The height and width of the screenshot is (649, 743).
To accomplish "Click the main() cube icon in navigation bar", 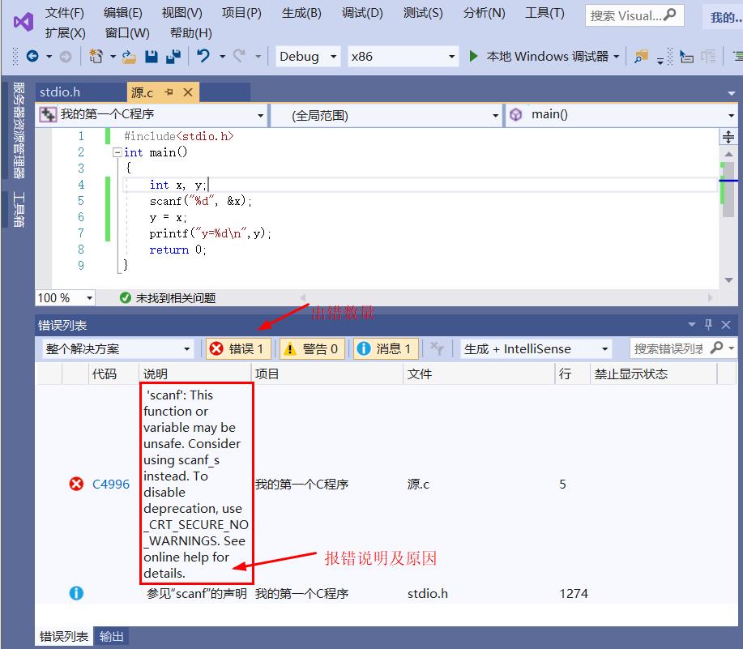I will (515, 114).
